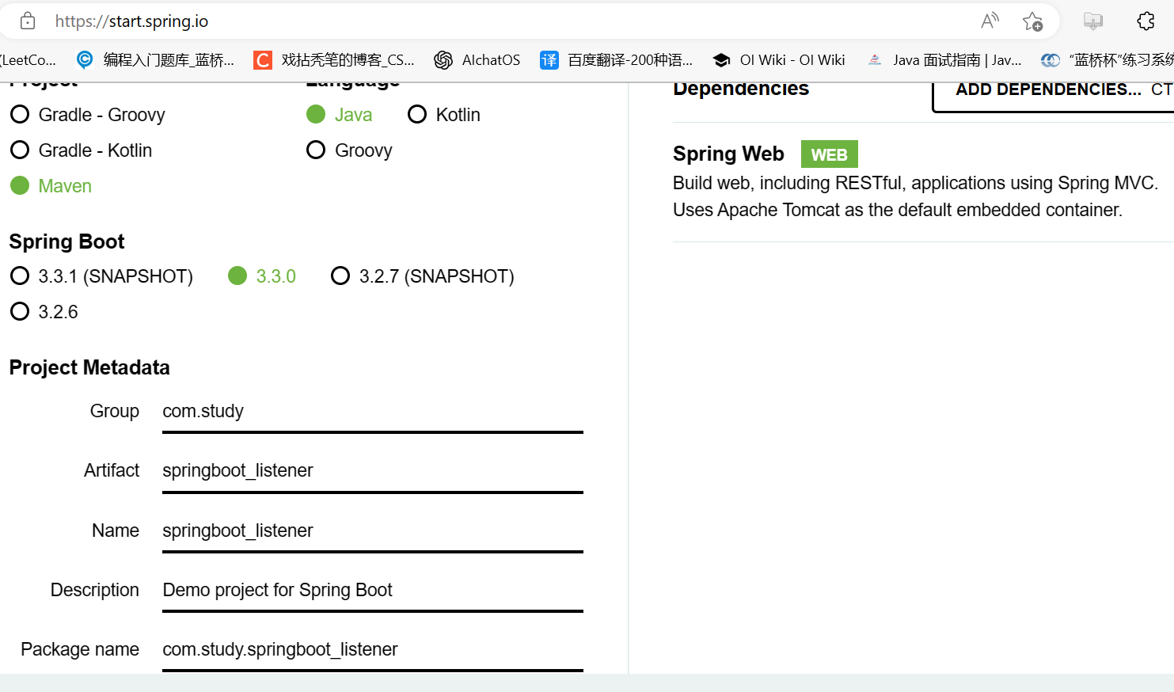Open the Java 面试指南 bookmark

[x=944, y=60]
